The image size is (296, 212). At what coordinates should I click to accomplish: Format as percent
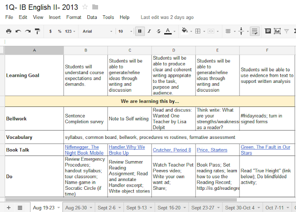tap(60, 31)
